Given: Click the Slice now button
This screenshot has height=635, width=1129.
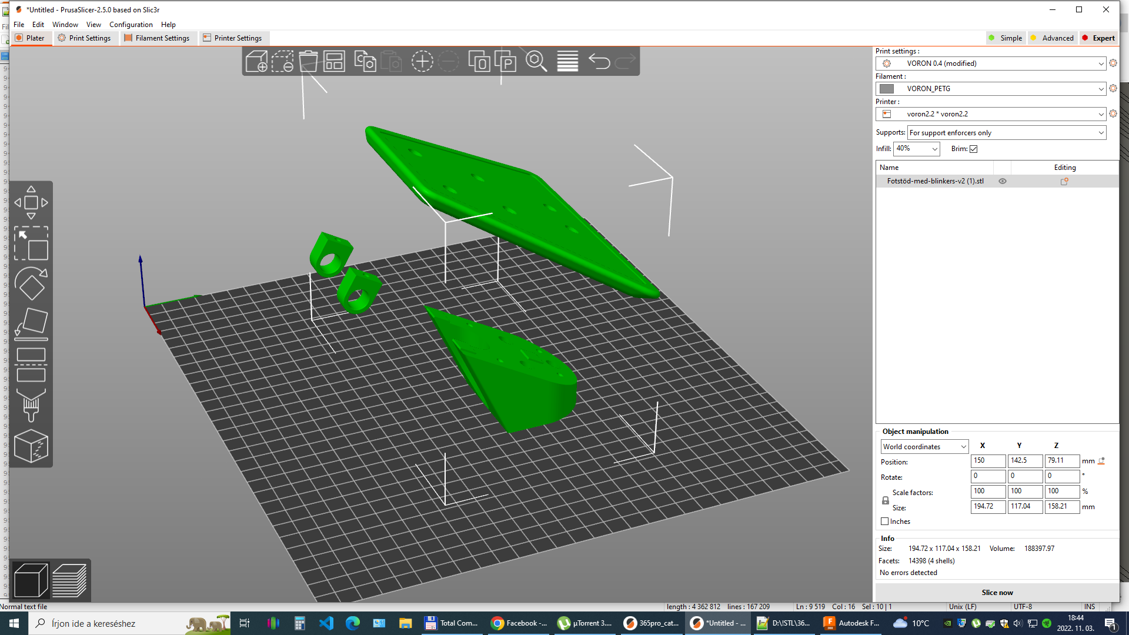Looking at the screenshot, I should click(997, 593).
